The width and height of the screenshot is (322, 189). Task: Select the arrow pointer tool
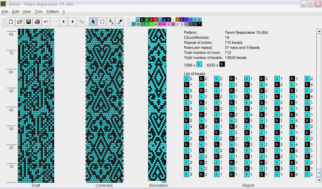pos(93,22)
